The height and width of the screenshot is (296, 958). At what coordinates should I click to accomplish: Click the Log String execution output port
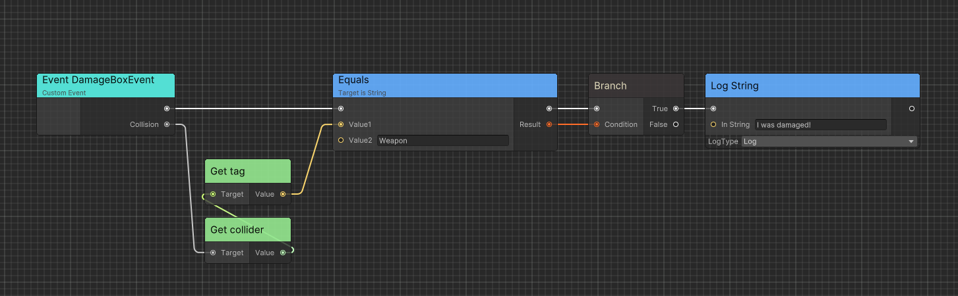tap(911, 109)
